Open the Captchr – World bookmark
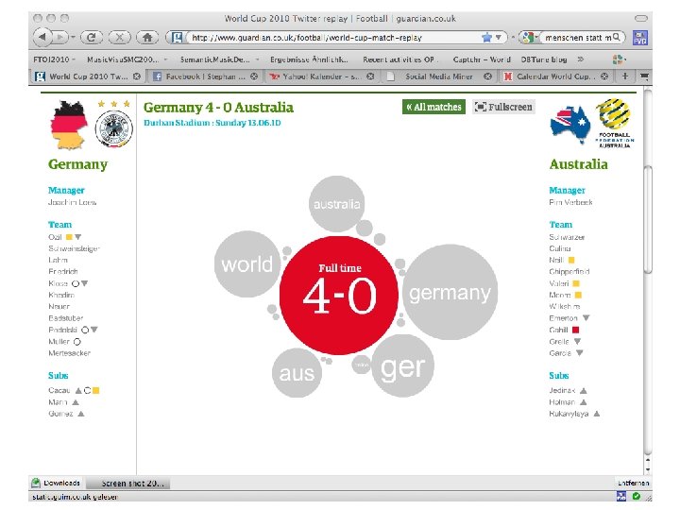Screen dimensions: 680x510 [482, 59]
